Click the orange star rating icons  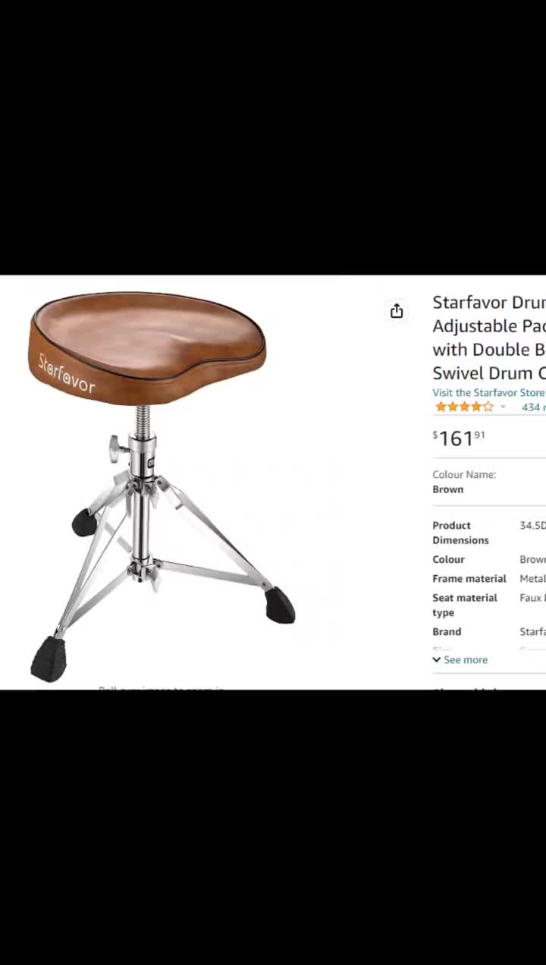464,407
